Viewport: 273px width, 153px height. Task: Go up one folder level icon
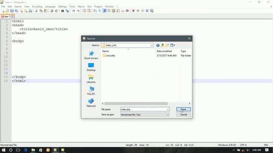[163, 45]
